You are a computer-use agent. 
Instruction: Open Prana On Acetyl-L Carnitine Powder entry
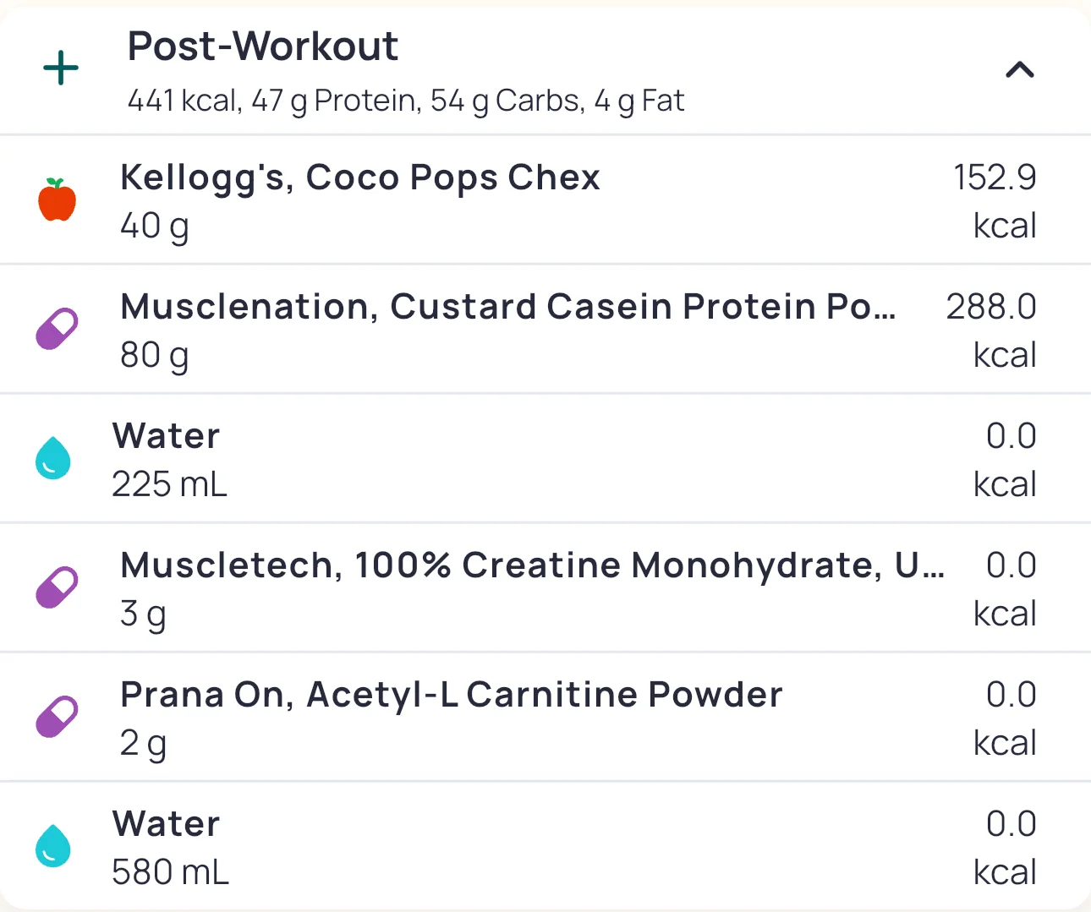[452, 695]
